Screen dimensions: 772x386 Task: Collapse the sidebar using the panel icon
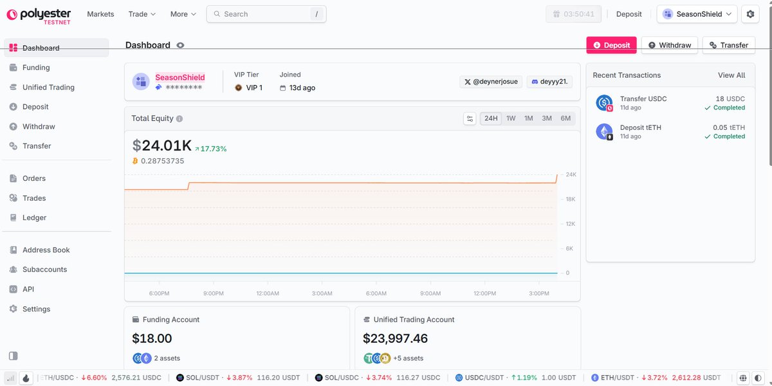(x=14, y=356)
